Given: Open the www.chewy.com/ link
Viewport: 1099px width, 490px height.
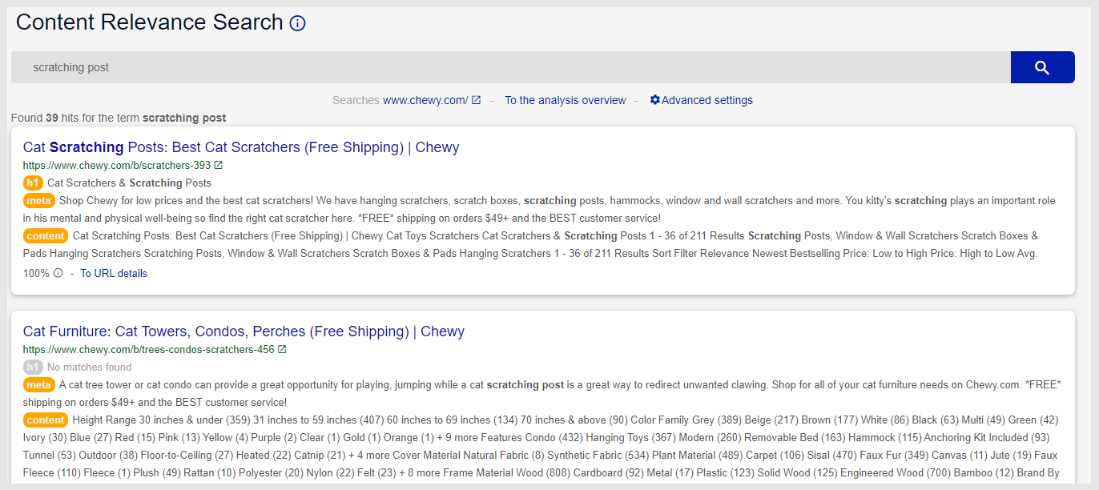Looking at the screenshot, I should point(425,100).
